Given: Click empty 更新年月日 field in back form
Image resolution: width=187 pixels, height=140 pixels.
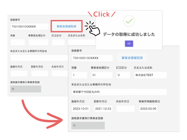Looking at the screenshot, I should [x=39, y=73].
